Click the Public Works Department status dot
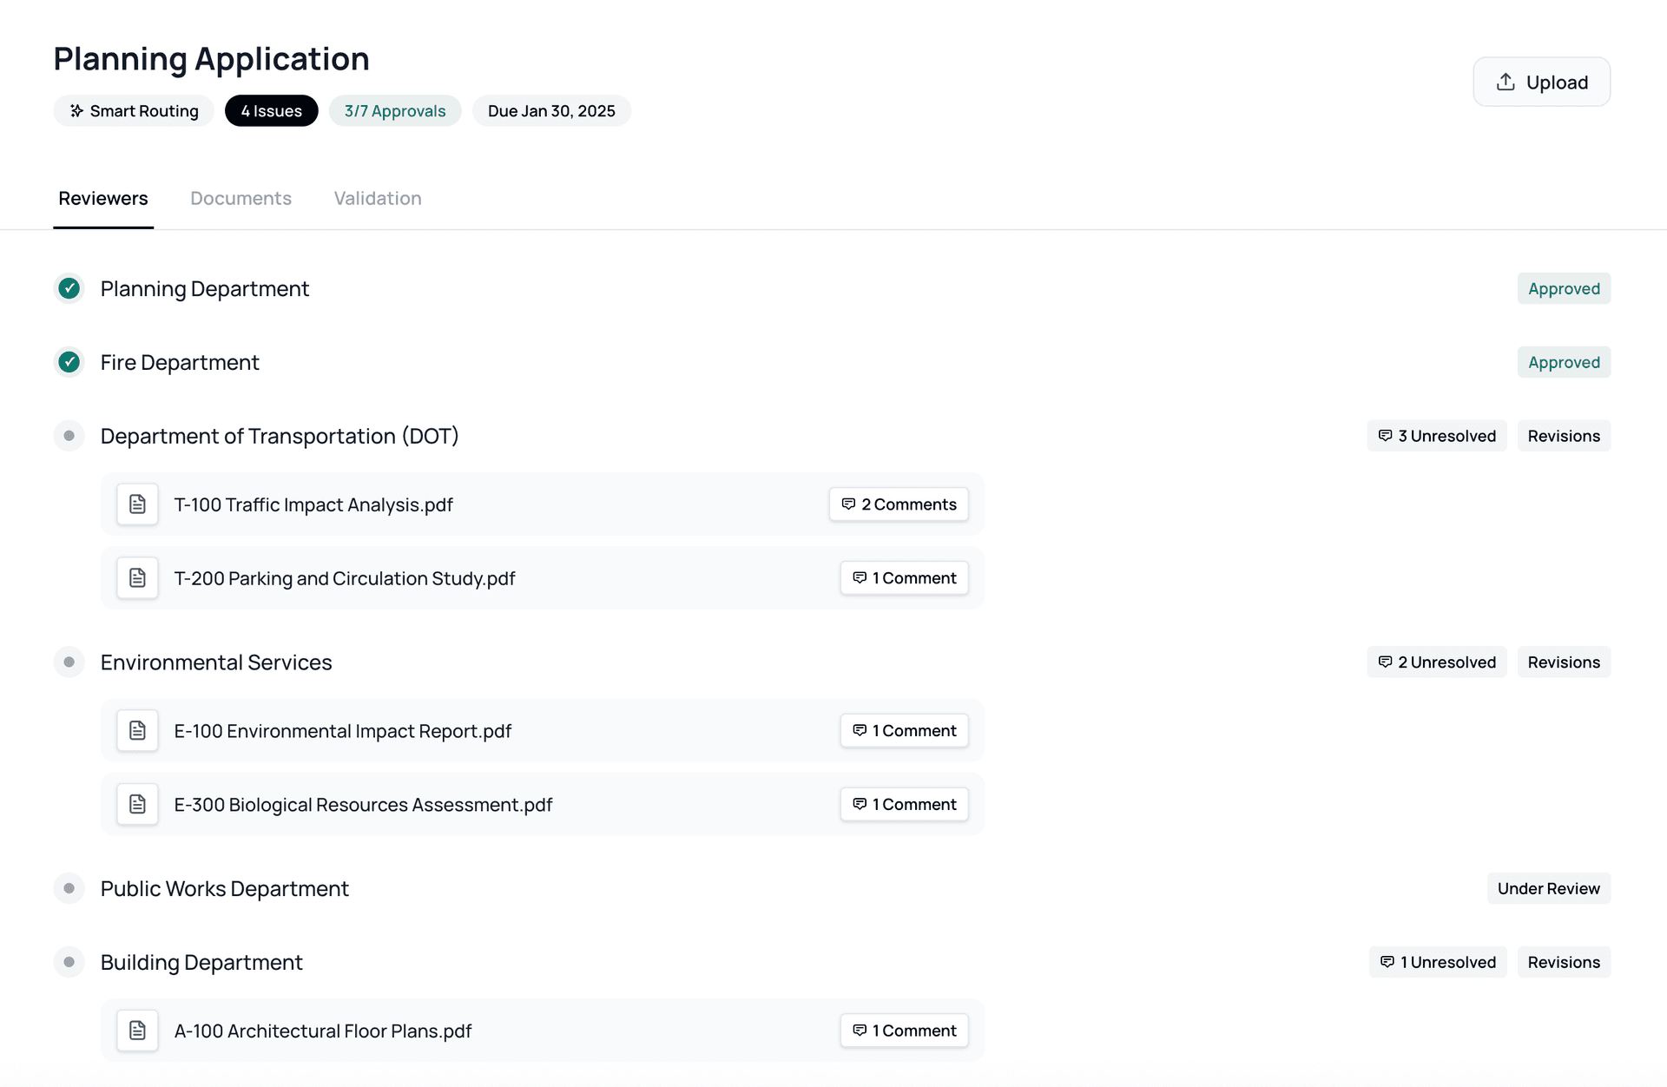Image resolution: width=1667 pixels, height=1087 pixels. (x=69, y=888)
